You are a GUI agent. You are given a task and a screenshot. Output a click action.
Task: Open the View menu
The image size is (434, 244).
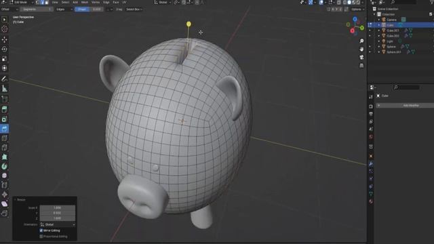point(55,2)
